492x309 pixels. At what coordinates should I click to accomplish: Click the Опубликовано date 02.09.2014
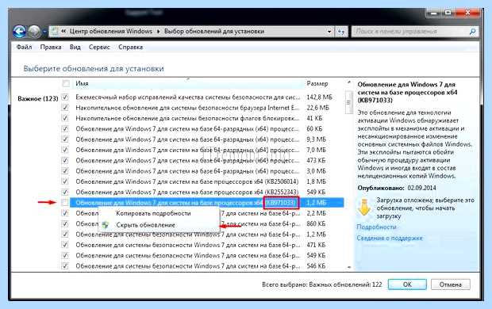pyautogui.click(x=421, y=188)
